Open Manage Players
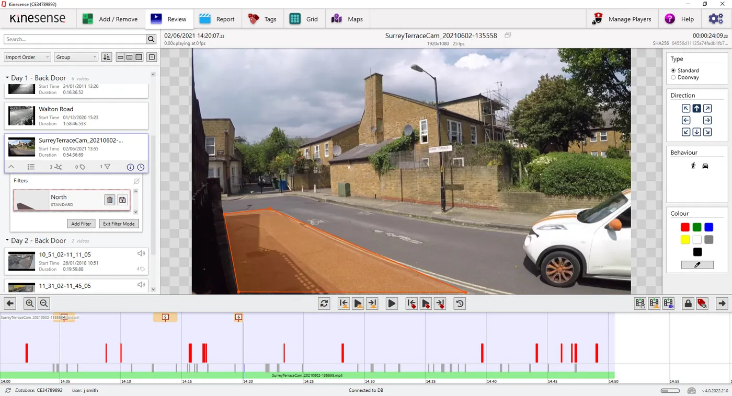Viewport: 732px width, 396px height. [622, 19]
